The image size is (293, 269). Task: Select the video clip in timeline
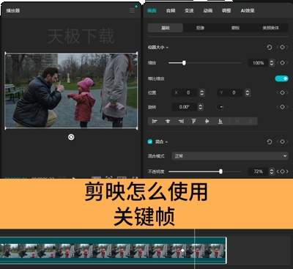click(x=113, y=251)
